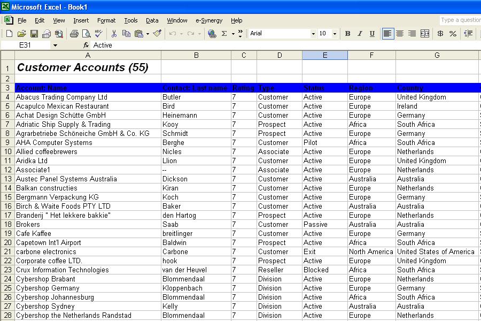Paste from the clipboard
Viewport: 481px width, 321px height.
coord(139,33)
